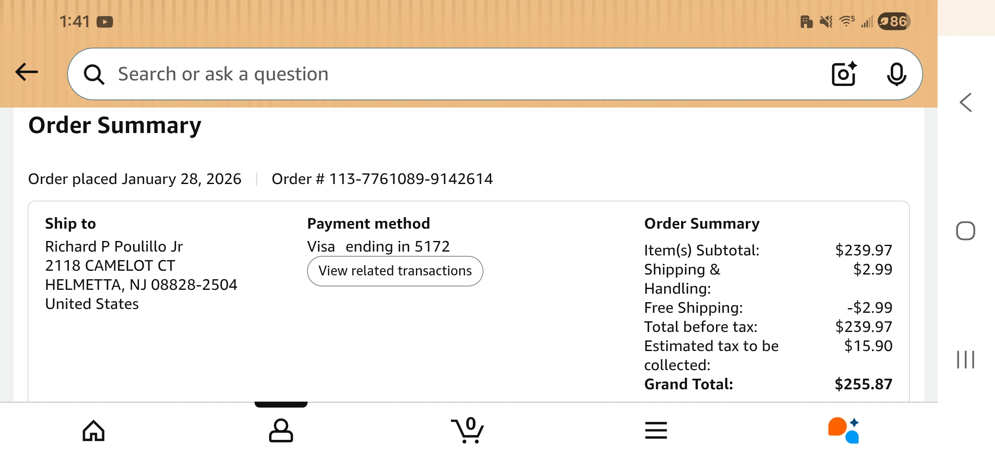Image resolution: width=995 pixels, height=459 pixels.
Task: Open the shopping cart
Action: pyautogui.click(x=468, y=431)
